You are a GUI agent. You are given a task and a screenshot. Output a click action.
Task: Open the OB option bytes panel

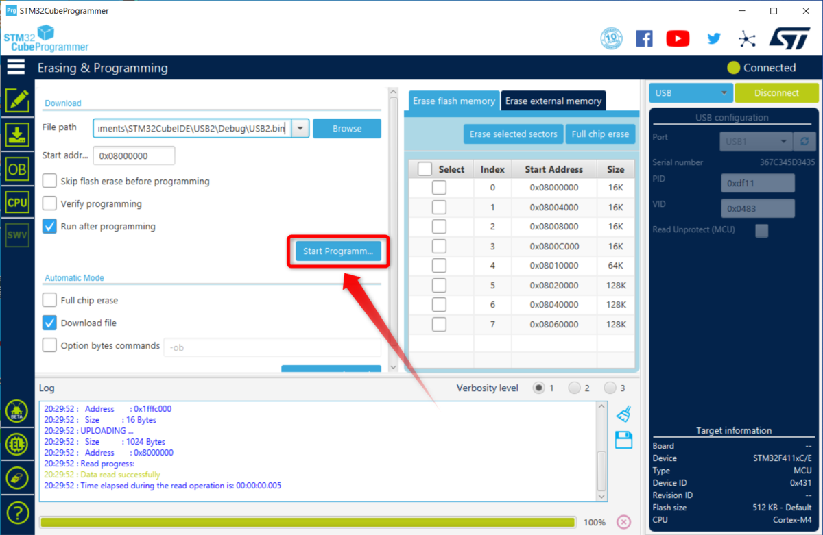click(x=17, y=169)
